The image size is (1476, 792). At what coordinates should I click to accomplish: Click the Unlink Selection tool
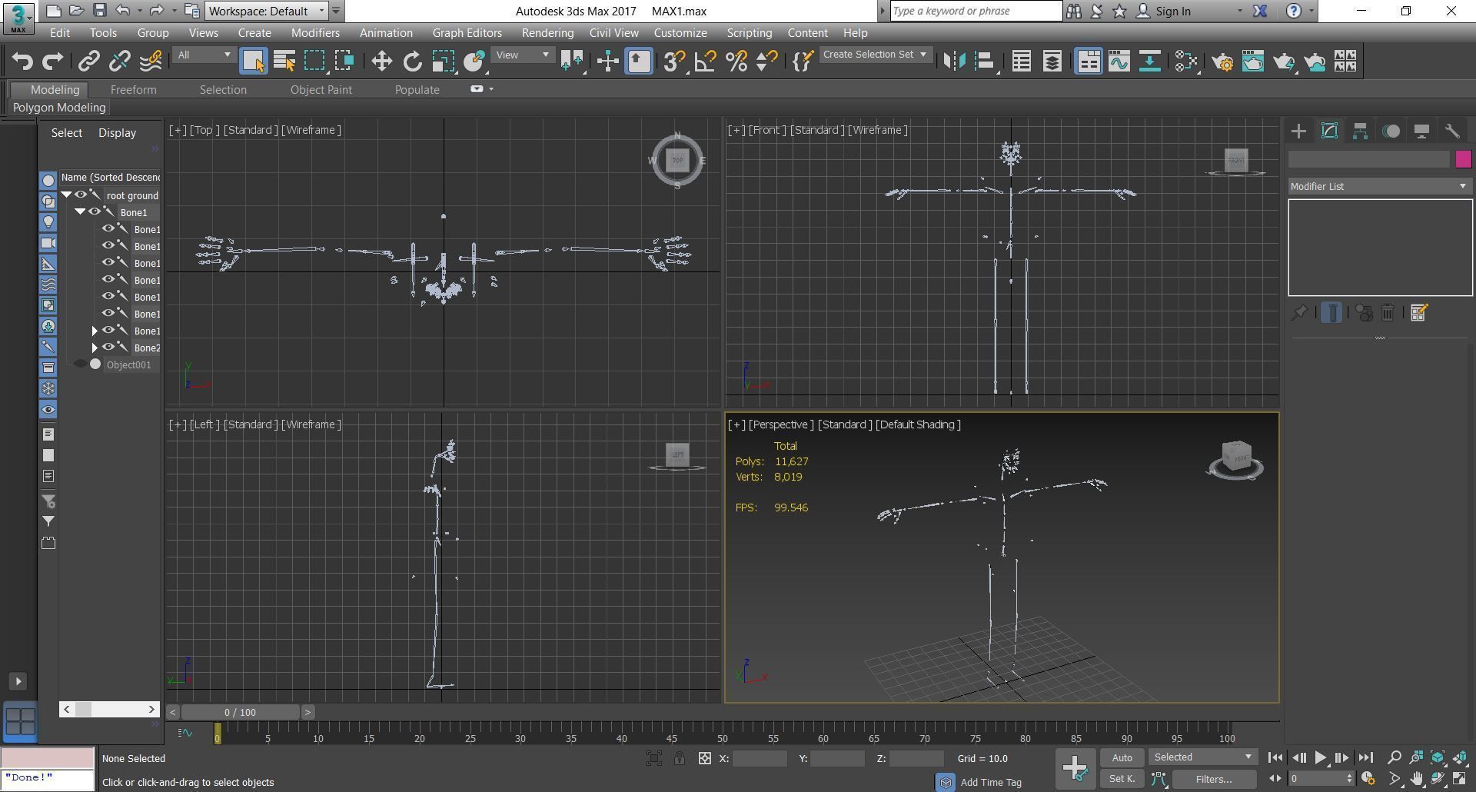pyautogui.click(x=120, y=62)
